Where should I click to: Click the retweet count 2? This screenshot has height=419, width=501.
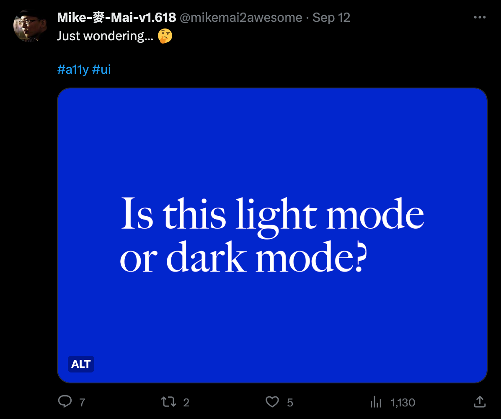186,402
